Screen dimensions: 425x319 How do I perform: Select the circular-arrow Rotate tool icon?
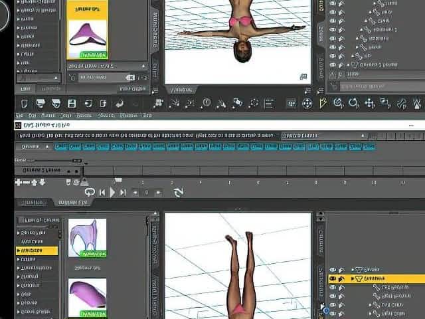coord(353,104)
